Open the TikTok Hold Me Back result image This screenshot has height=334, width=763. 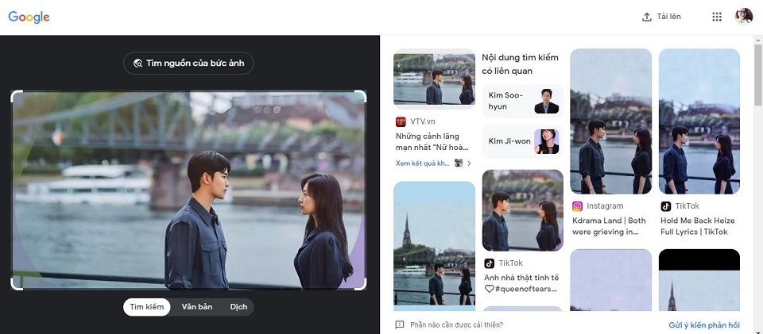pyautogui.click(x=699, y=121)
